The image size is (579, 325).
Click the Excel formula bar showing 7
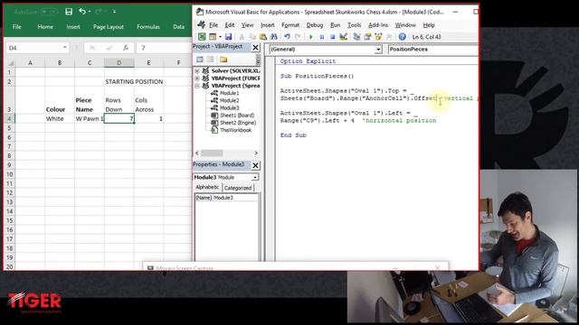click(165, 48)
